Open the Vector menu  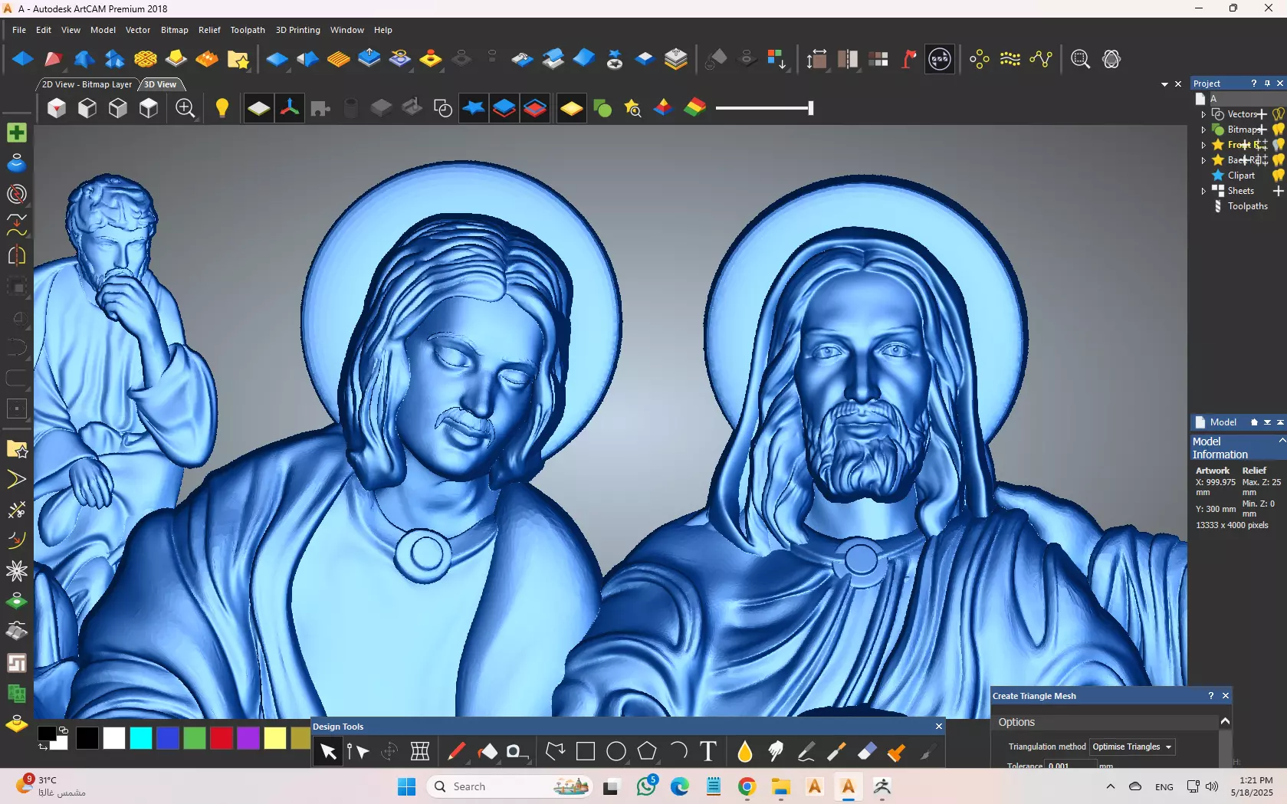tap(138, 30)
